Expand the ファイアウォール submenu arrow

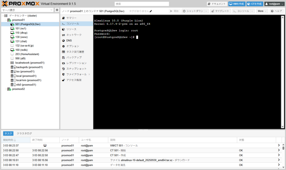pos(89,74)
